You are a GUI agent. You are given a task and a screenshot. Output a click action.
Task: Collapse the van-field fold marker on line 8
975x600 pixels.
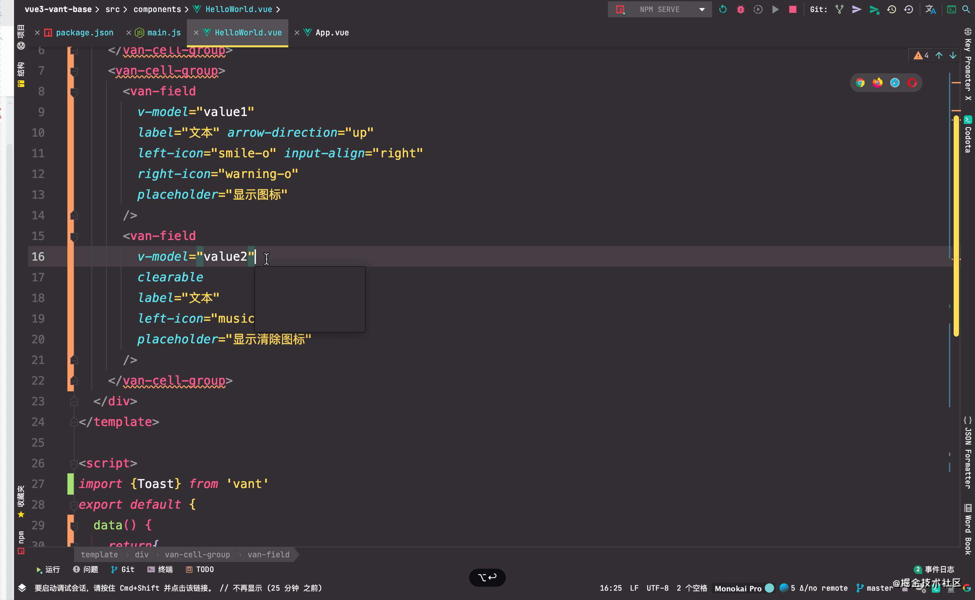(x=74, y=92)
